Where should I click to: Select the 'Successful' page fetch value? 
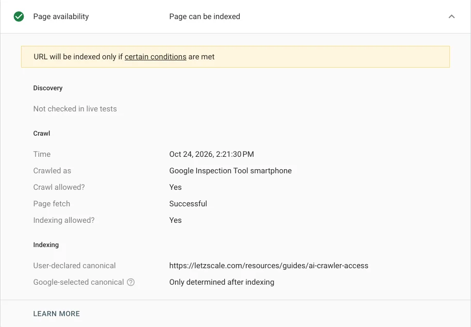tap(188, 204)
